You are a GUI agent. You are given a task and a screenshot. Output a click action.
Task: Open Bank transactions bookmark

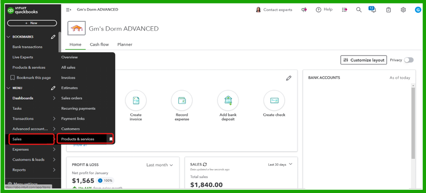[27, 47]
